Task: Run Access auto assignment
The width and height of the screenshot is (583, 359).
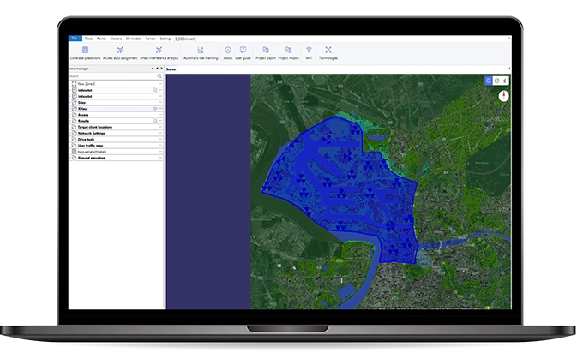Action: click(x=120, y=53)
